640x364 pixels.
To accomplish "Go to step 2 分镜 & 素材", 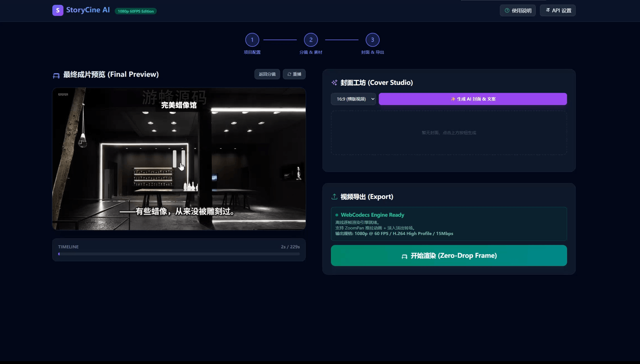I will tap(311, 40).
